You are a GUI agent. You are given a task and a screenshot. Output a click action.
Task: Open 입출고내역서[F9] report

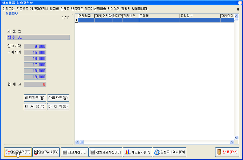click(170, 152)
